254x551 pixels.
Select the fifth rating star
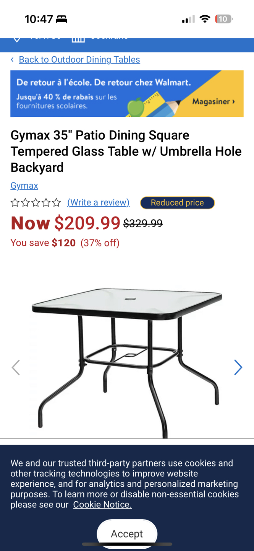pos(56,202)
